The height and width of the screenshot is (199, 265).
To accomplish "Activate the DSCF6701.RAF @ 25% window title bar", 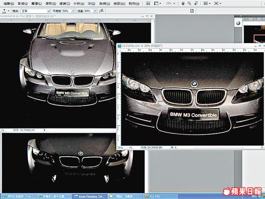I will (190, 46).
